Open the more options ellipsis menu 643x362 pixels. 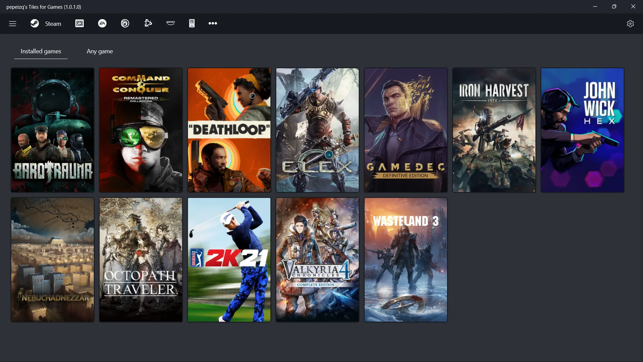[x=213, y=23]
